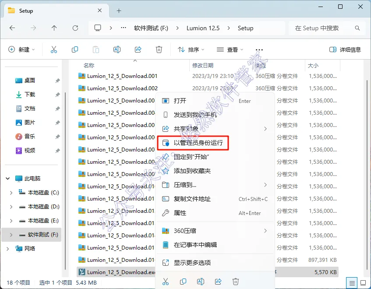
Task: Select 打开 in the context menu
Action: pos(216,101)
